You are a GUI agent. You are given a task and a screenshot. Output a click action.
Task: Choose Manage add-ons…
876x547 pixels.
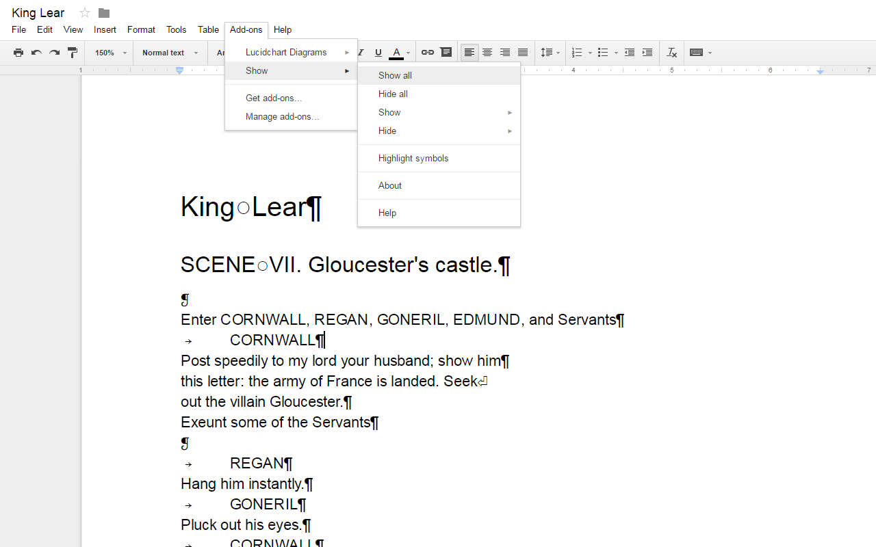coord(292,116)
